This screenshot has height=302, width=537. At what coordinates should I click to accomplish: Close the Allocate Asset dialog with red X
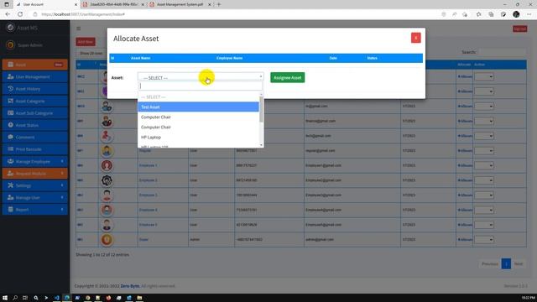pos(416,38)
